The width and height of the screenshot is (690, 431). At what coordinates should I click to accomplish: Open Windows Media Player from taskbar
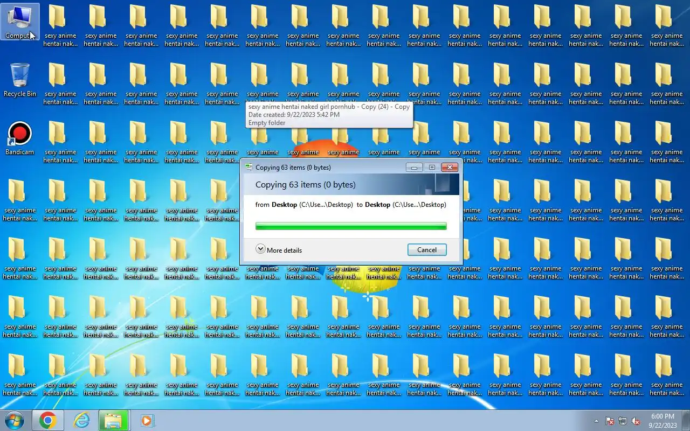pos(147,421)
